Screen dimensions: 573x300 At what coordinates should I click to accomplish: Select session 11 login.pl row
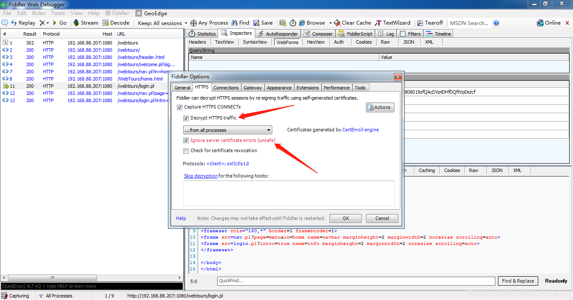92,86
